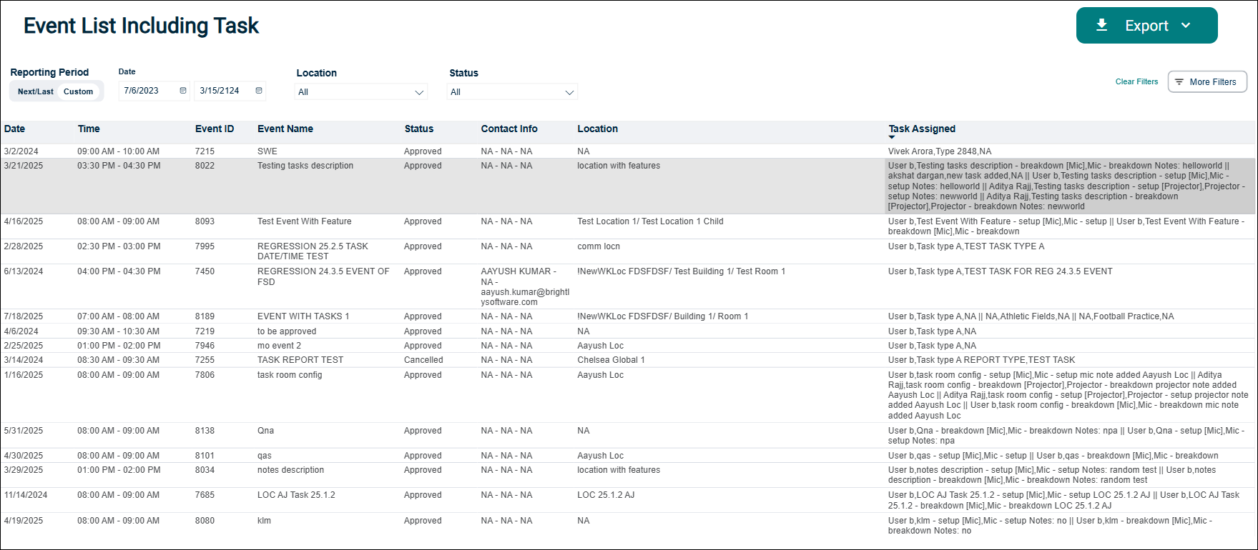Image resolution: width=1258 pixels, height=550 pixels.
Task: Click Testing tasks description event name
Action: 305,166
